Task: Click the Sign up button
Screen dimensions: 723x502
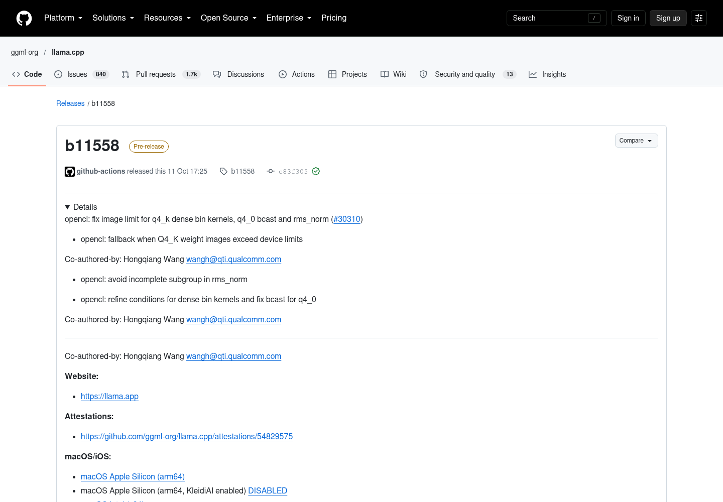Action: pyautogui.click(x=668, y=18)
